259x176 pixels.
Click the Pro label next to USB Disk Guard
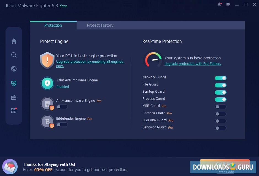coord(171,120)
